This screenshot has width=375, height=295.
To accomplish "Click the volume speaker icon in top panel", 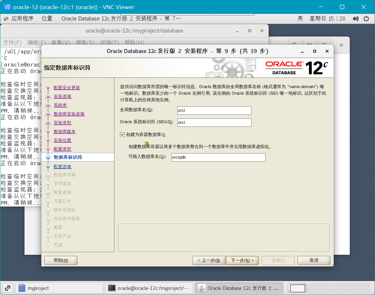I will pyautogui.click(x=356, y=18).
